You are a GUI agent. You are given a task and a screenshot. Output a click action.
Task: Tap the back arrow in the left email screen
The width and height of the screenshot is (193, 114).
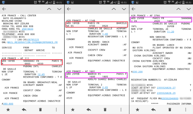pos(4,9)
